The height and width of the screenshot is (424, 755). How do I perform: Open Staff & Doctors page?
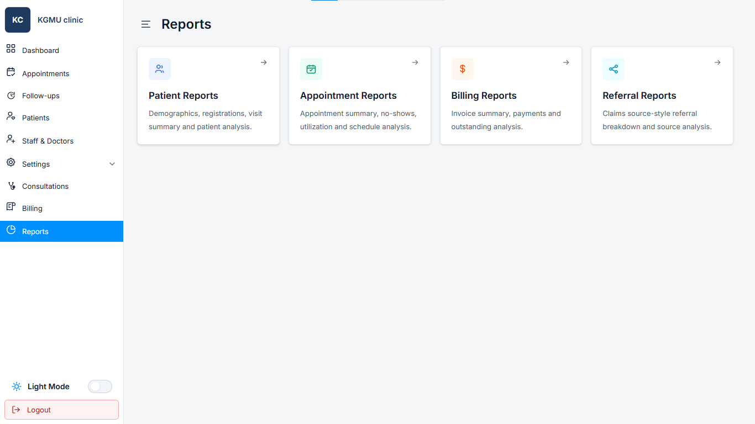coord(61,141)
